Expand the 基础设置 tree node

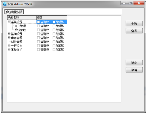(9, 34)
